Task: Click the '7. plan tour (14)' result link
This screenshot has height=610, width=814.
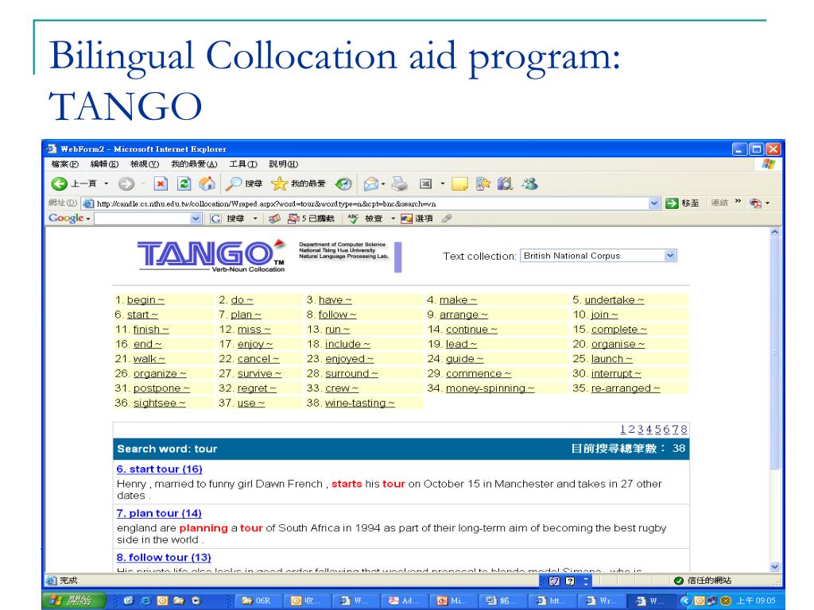Action: click(159, 513)
